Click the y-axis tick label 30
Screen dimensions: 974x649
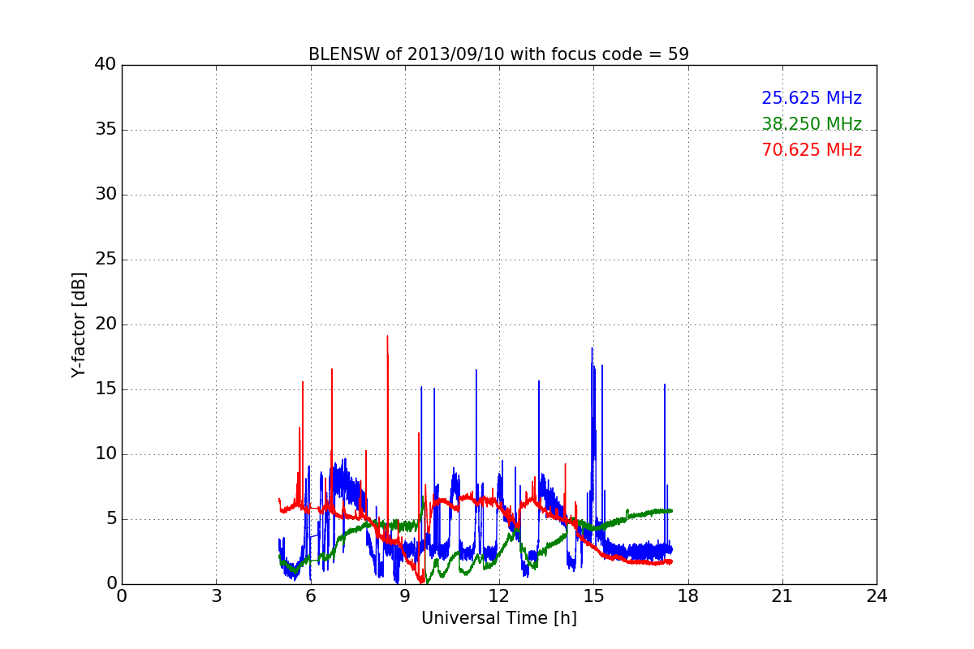[106, 195]
